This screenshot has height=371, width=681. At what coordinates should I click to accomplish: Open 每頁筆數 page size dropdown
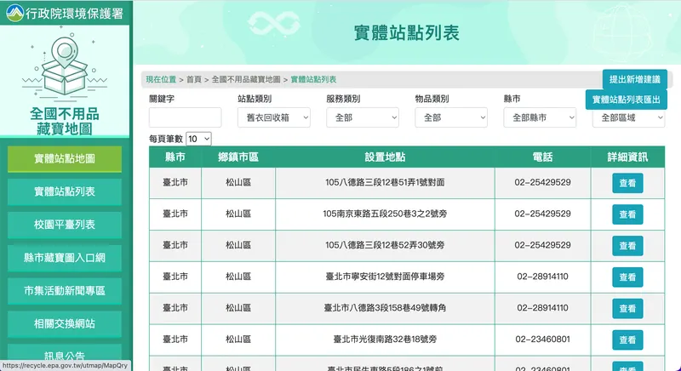coord(198,139)
